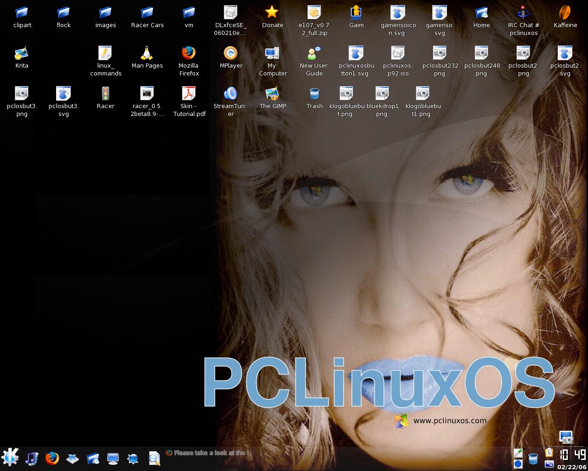Open the DLxfceSE_060210 disc image file
The width and height of the screenshot is (588, 471).
[231, 13]
